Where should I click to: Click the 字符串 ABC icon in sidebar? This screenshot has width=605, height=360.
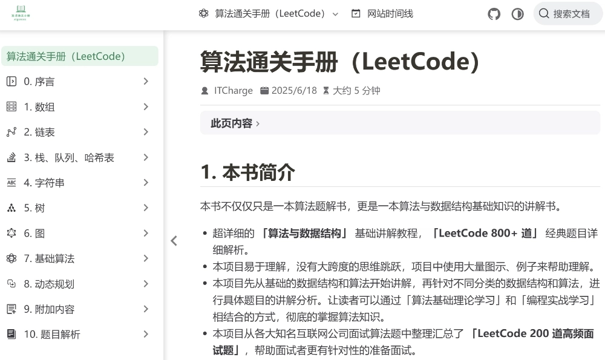[11, 182]
